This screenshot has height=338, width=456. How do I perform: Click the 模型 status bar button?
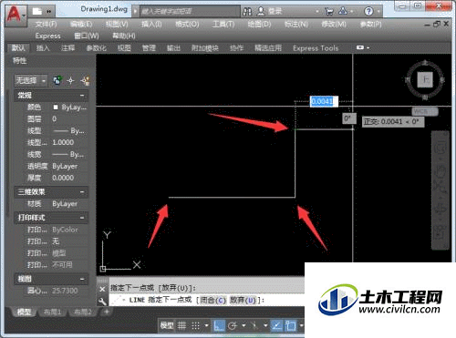[x=167, y=326]
